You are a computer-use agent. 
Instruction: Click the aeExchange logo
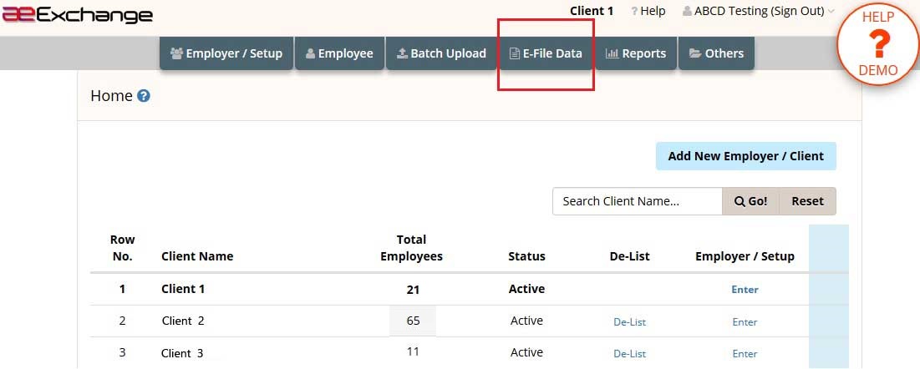pos(77,16)
